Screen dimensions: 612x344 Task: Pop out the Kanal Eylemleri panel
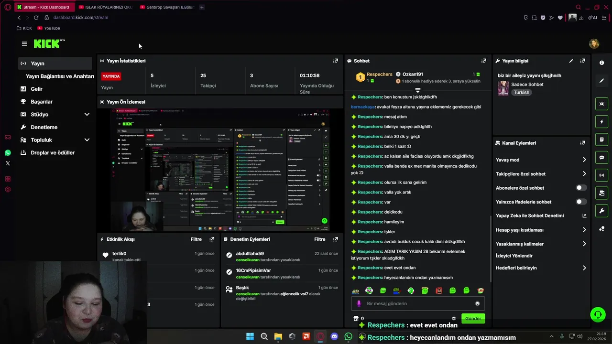pos(582,143)
